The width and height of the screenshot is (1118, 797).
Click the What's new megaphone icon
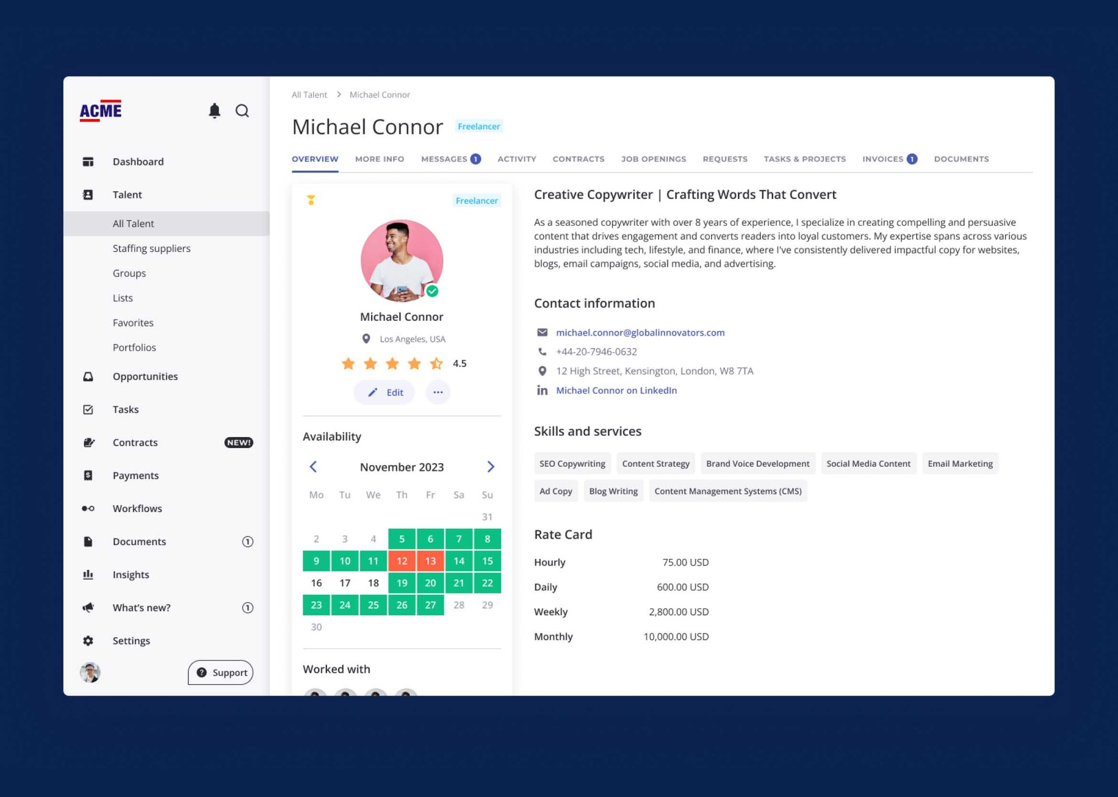coord(88,608)
